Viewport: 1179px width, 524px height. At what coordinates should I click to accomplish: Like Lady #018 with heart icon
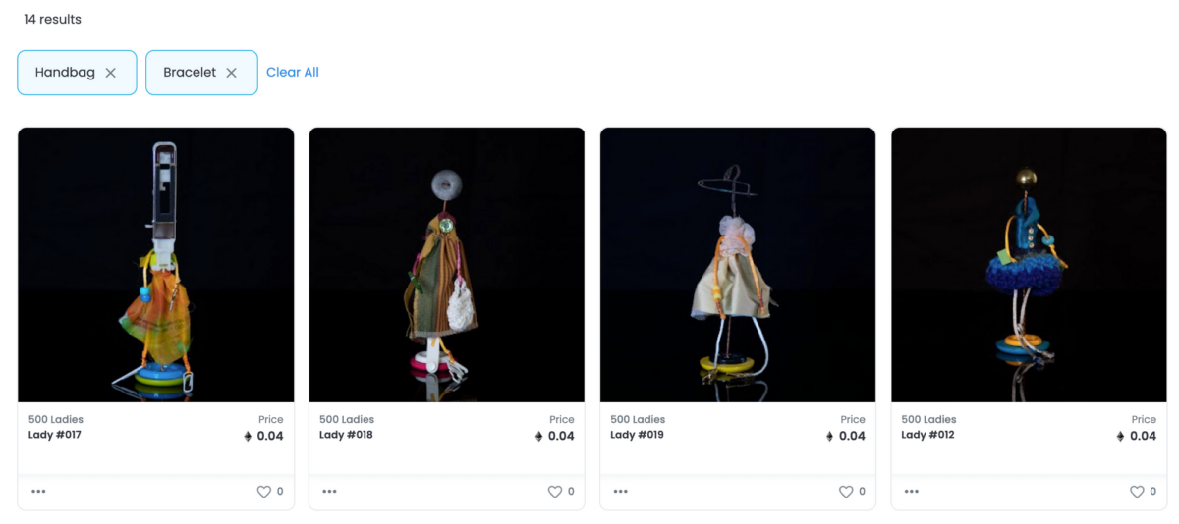pos(554,492)
